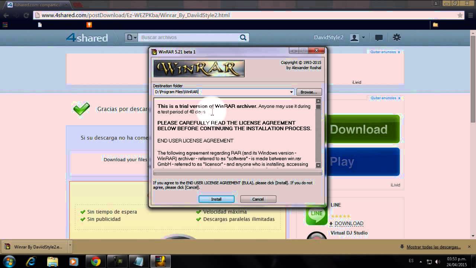
Task: Show hidden system tray icons arrow
Action: [421, 261]
